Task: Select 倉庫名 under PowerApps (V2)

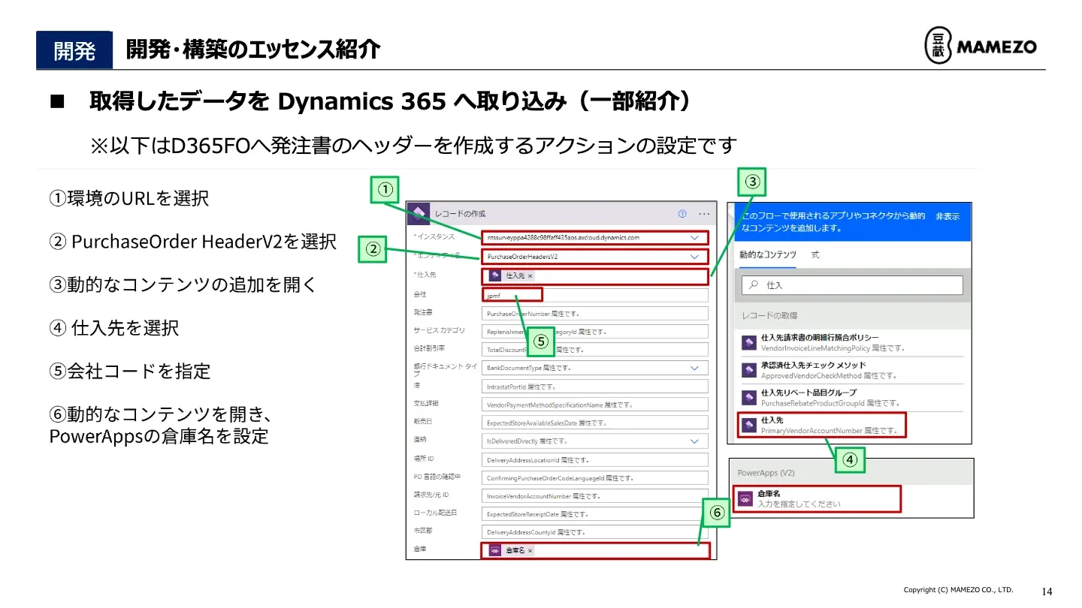Action: pos(816,499)
